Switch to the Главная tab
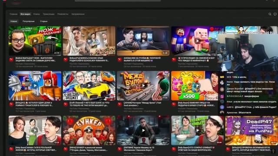 coord(13,14)
